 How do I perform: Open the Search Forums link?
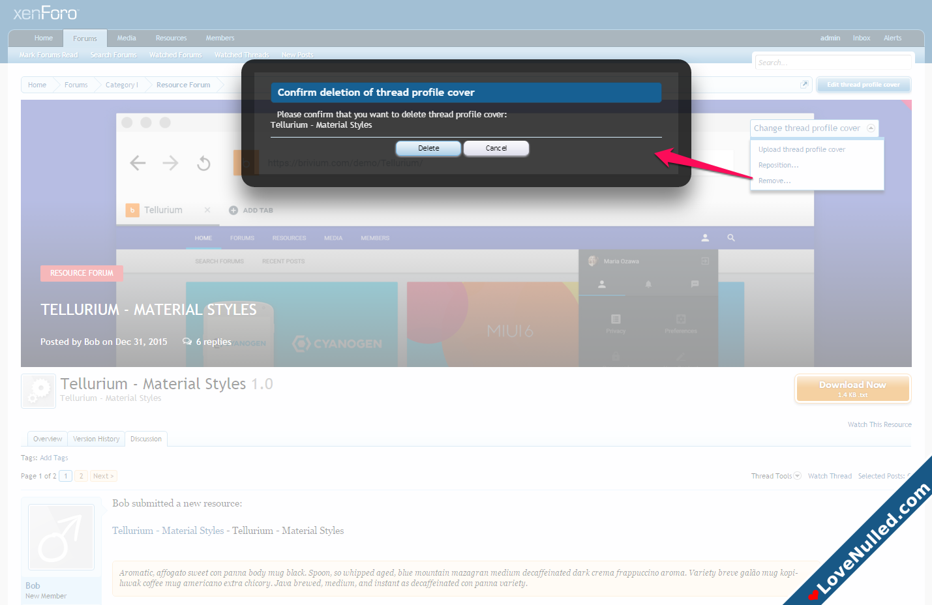tap(113, 55)
